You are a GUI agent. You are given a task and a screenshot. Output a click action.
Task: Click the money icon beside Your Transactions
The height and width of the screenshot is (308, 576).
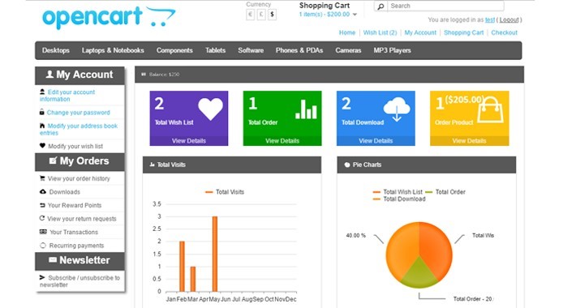(43, 232)
